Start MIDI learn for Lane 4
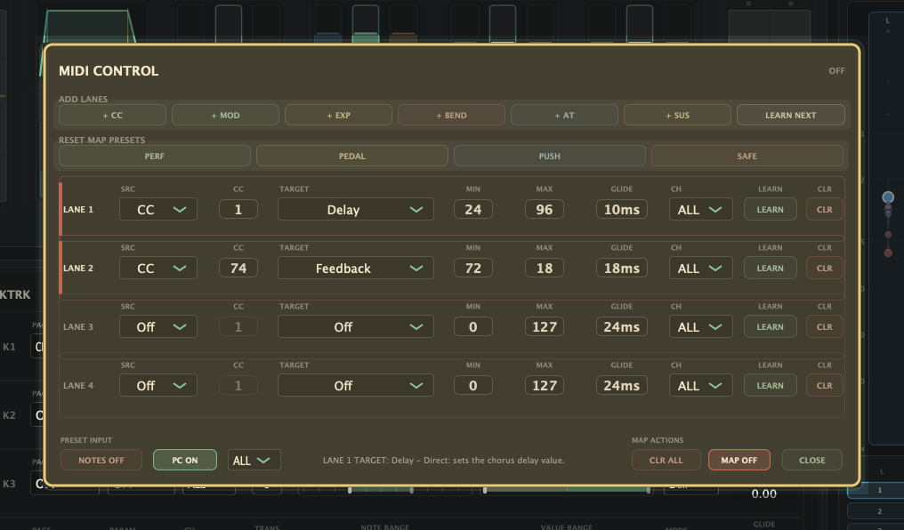 pos(771,385)
